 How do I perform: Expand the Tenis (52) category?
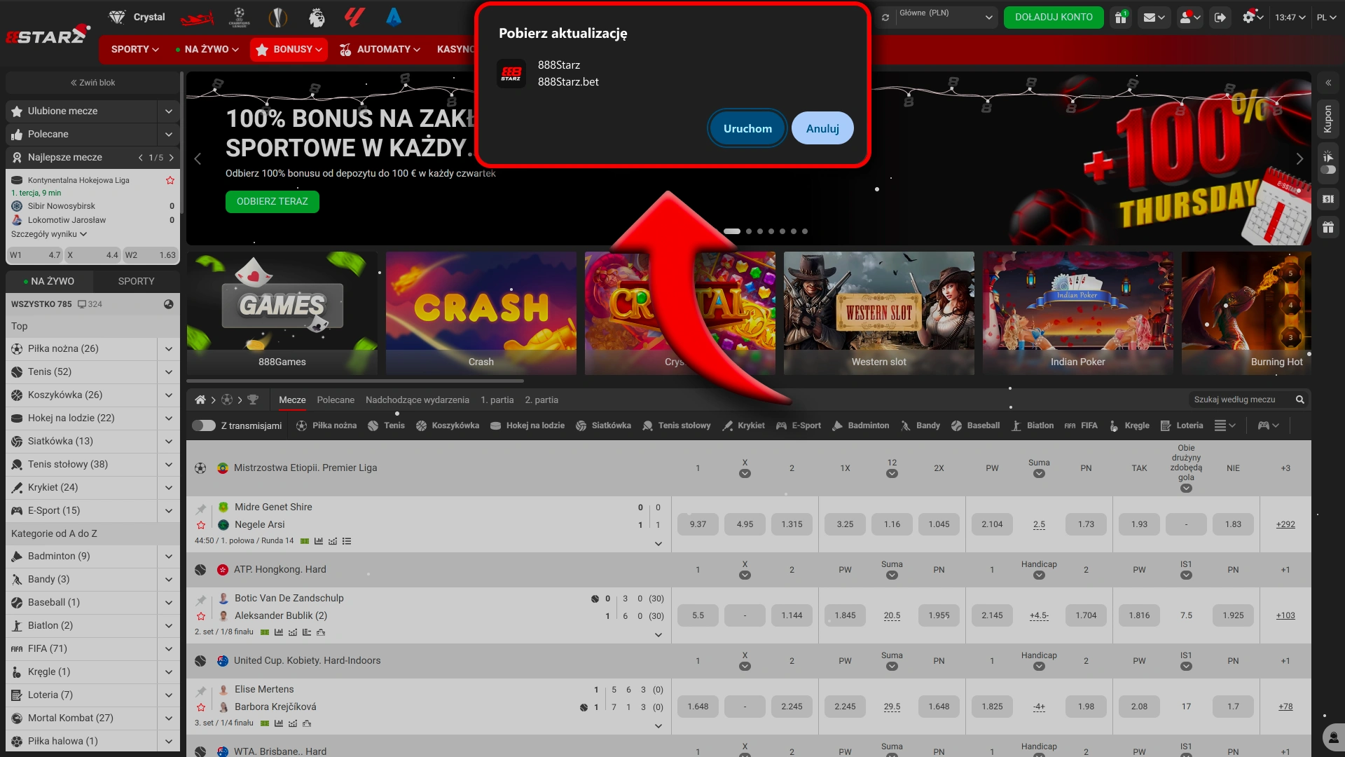(x=168, y=371)
